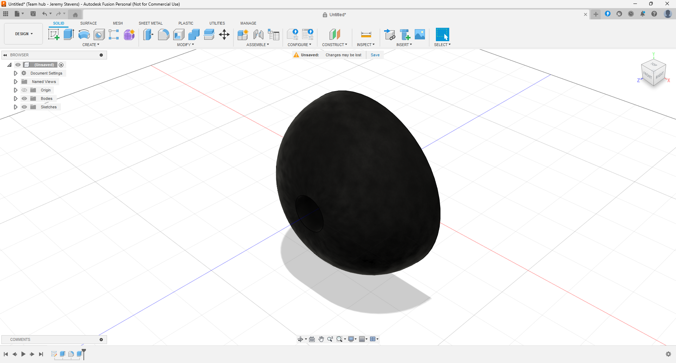This screenshot has height=363, width=676.
Task: Expand the Bodies tree node
Action: coord(15,98)
